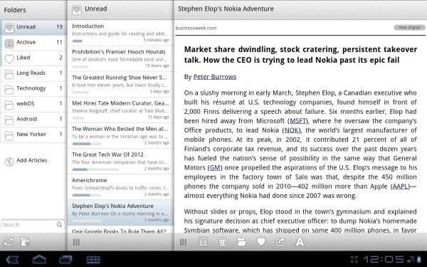
Task: Select the Unread folder
Action: (x=33, y=27)
